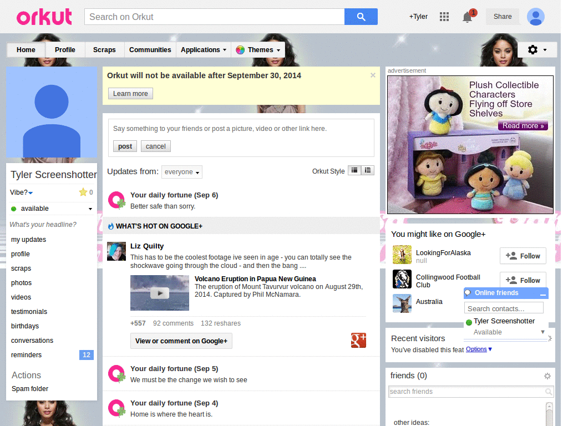Click the status update text box
Image resolution: width=568 pixels, height=426 pixels.
[x=241, y=129]
